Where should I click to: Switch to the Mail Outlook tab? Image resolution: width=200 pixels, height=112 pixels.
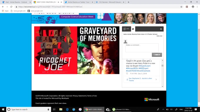pyautogui.click(x=16, y=2)
